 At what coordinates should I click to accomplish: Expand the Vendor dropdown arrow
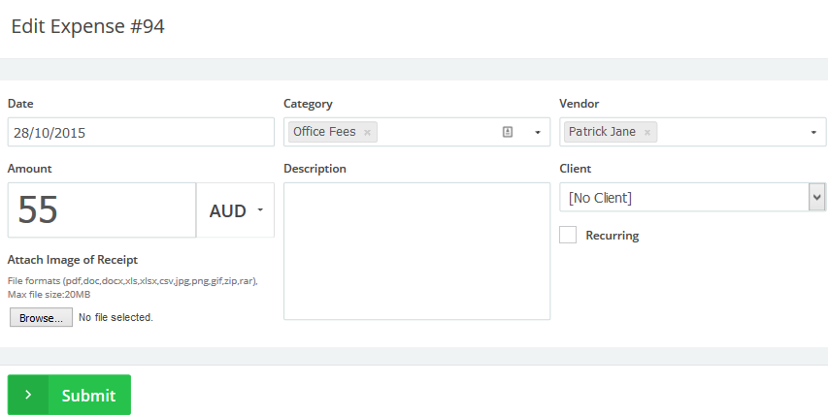point(812,132)
